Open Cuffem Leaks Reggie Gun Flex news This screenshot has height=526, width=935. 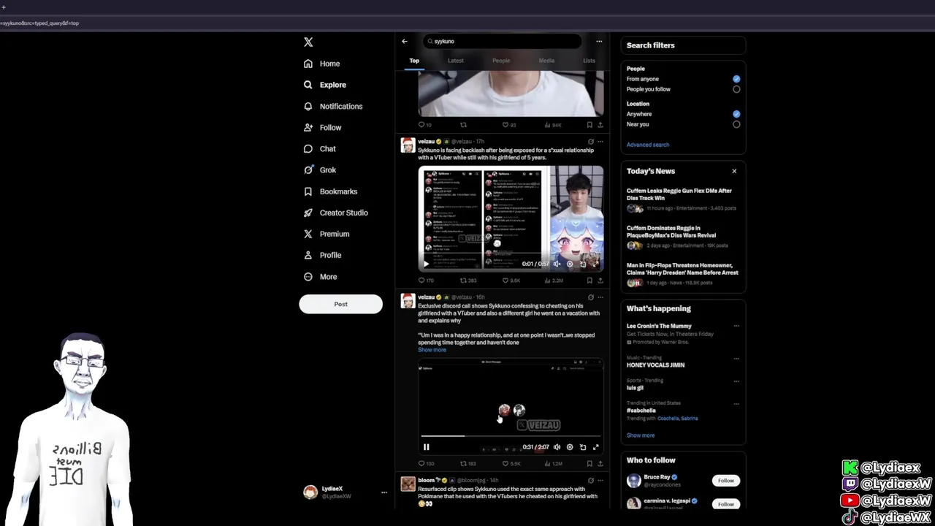point(682,199)
